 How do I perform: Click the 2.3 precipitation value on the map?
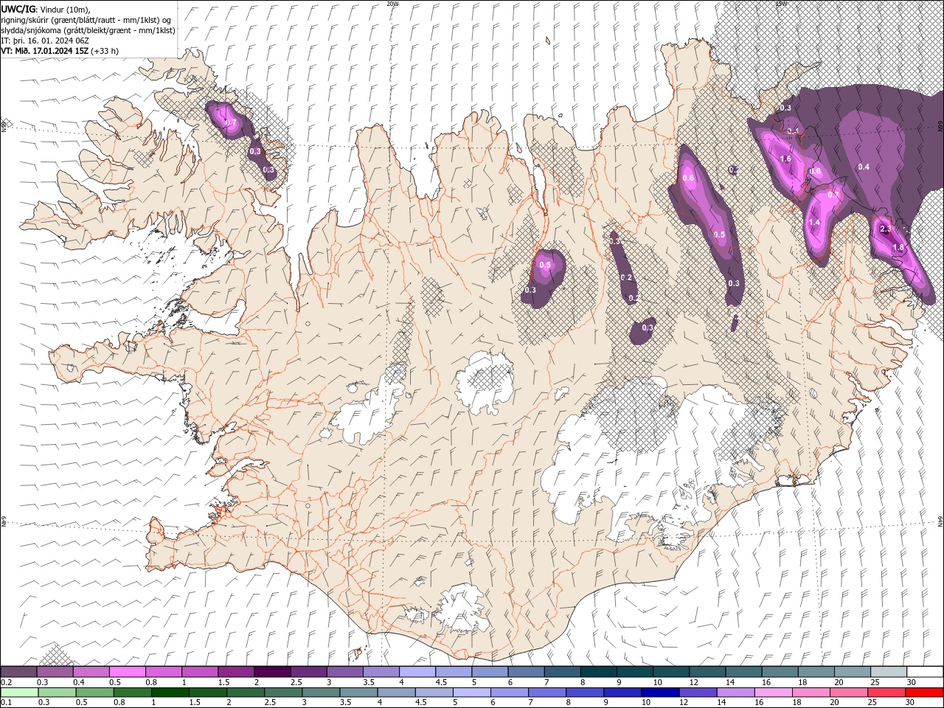[x=886, y=229]
